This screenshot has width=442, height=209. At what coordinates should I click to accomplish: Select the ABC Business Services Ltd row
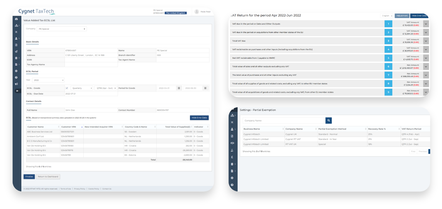pos(118,132)
